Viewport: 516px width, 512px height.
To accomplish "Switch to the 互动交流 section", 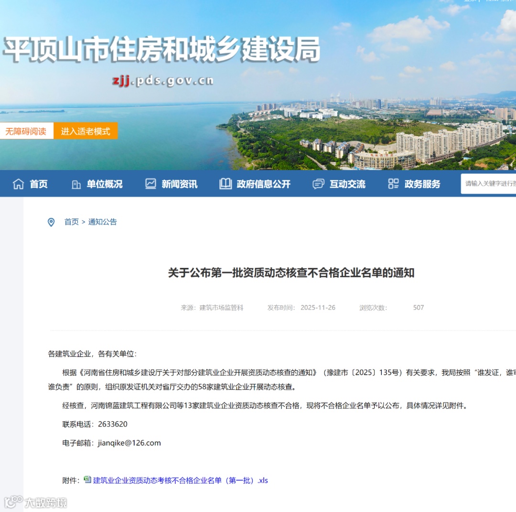I will pyautogui.click(x=348, y=184).
